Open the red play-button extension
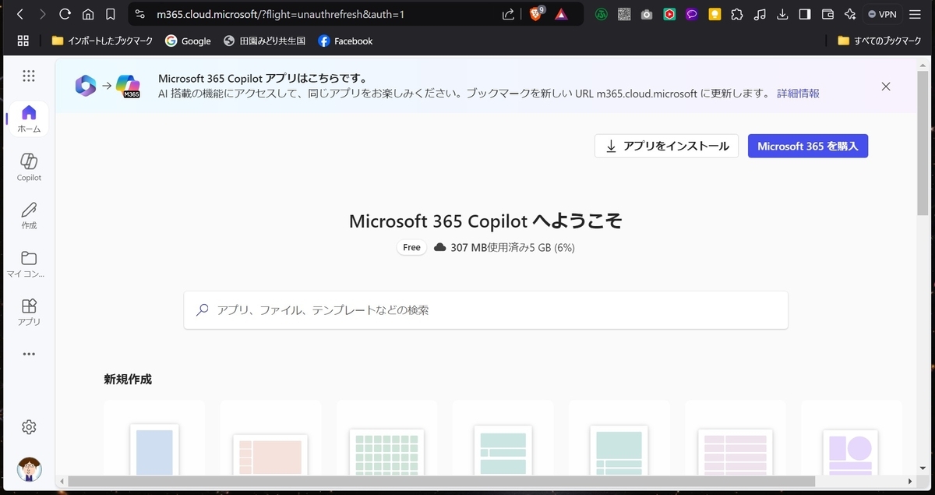Viewport: 935px width, 495px height. coord(669,14)
